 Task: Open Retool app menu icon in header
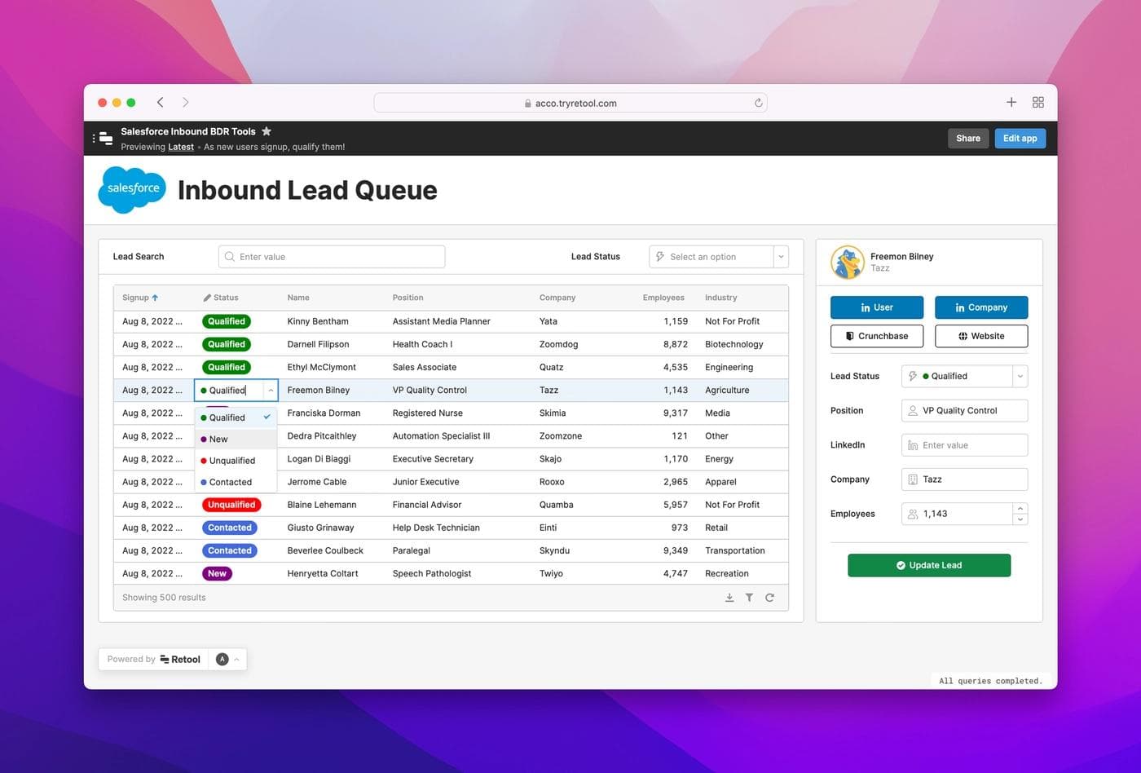105,139
